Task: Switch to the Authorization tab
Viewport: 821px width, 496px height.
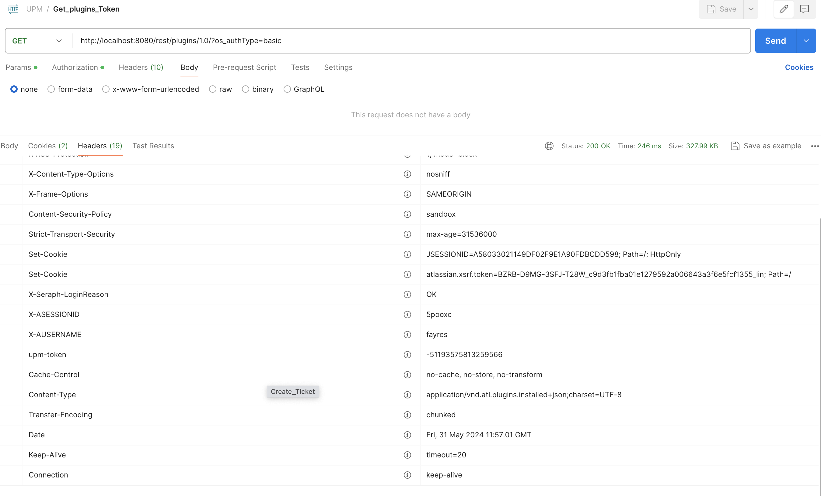Action: pos(75,67)
